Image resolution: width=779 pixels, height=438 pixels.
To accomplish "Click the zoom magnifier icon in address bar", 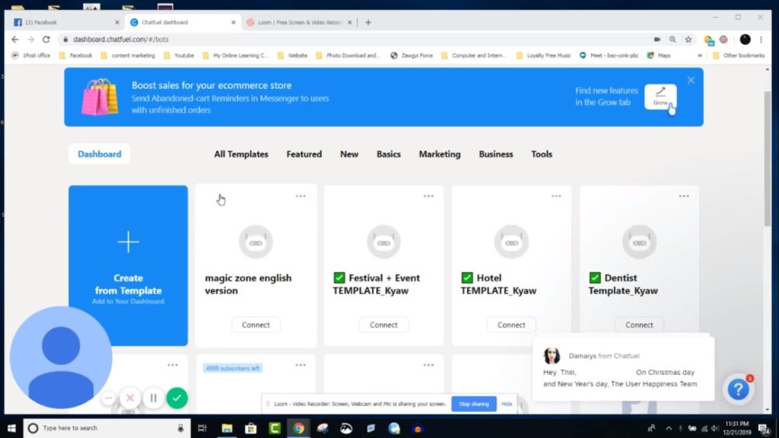I will click(x=672, y=40).
